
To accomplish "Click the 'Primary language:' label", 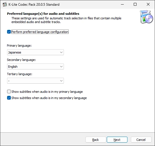I will point(19,46).
